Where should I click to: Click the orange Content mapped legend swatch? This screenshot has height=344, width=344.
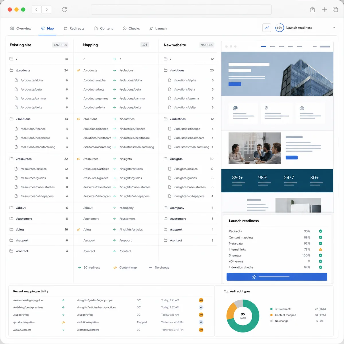[x=271, y=315]
